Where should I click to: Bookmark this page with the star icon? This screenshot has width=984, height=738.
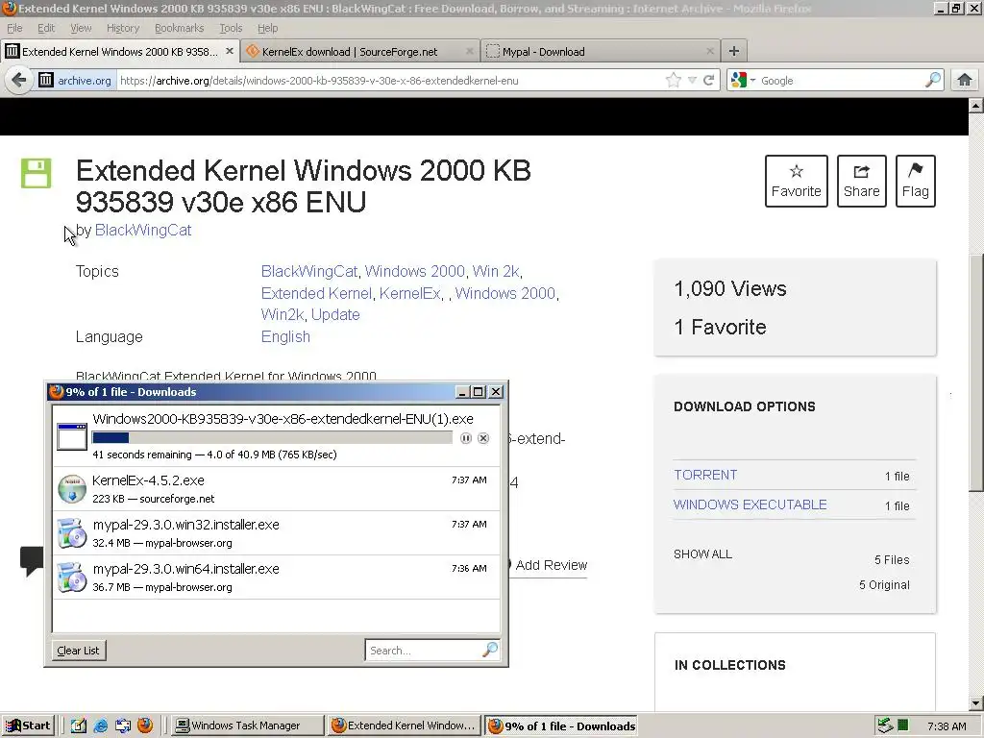coord(674,81)
